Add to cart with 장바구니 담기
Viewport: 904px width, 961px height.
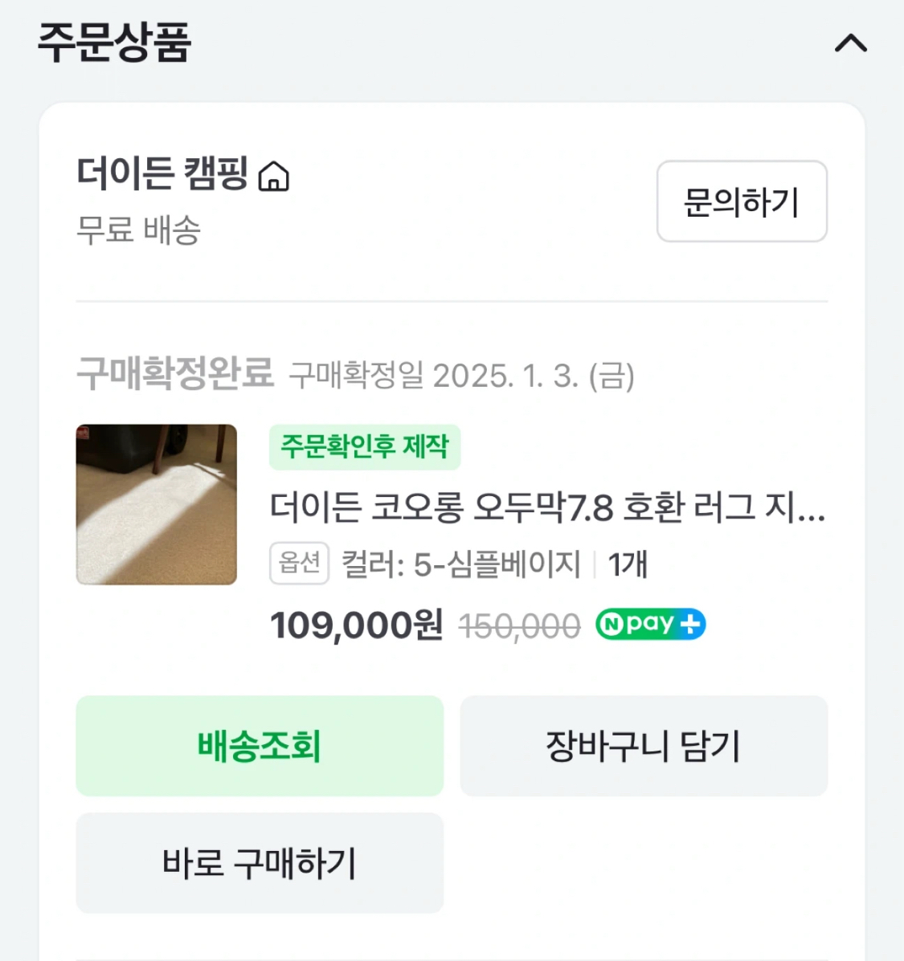(644, 746)
